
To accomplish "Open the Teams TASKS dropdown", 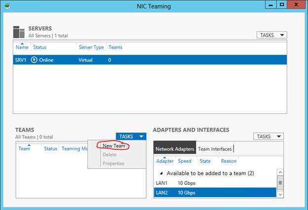I will coord(131,137).
